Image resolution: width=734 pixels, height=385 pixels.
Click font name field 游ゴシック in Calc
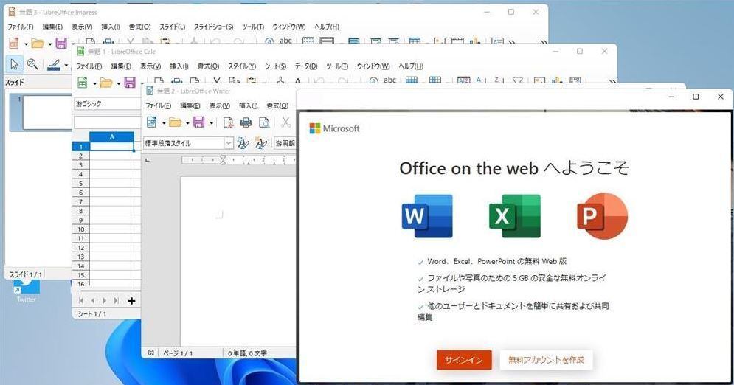click(x=107, y=103)
